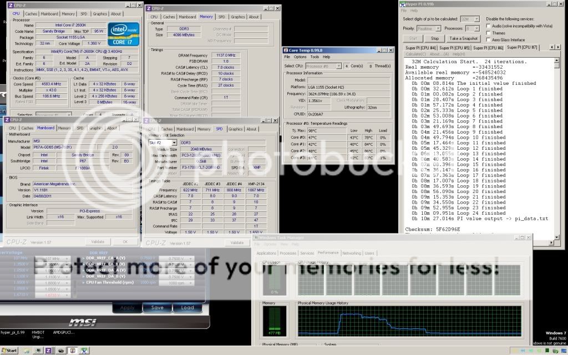Toggle the Aero Glass Interface checkbox
Image resolution: width=568 pixels, height=355 pixels.
click(x=488, y=40)
